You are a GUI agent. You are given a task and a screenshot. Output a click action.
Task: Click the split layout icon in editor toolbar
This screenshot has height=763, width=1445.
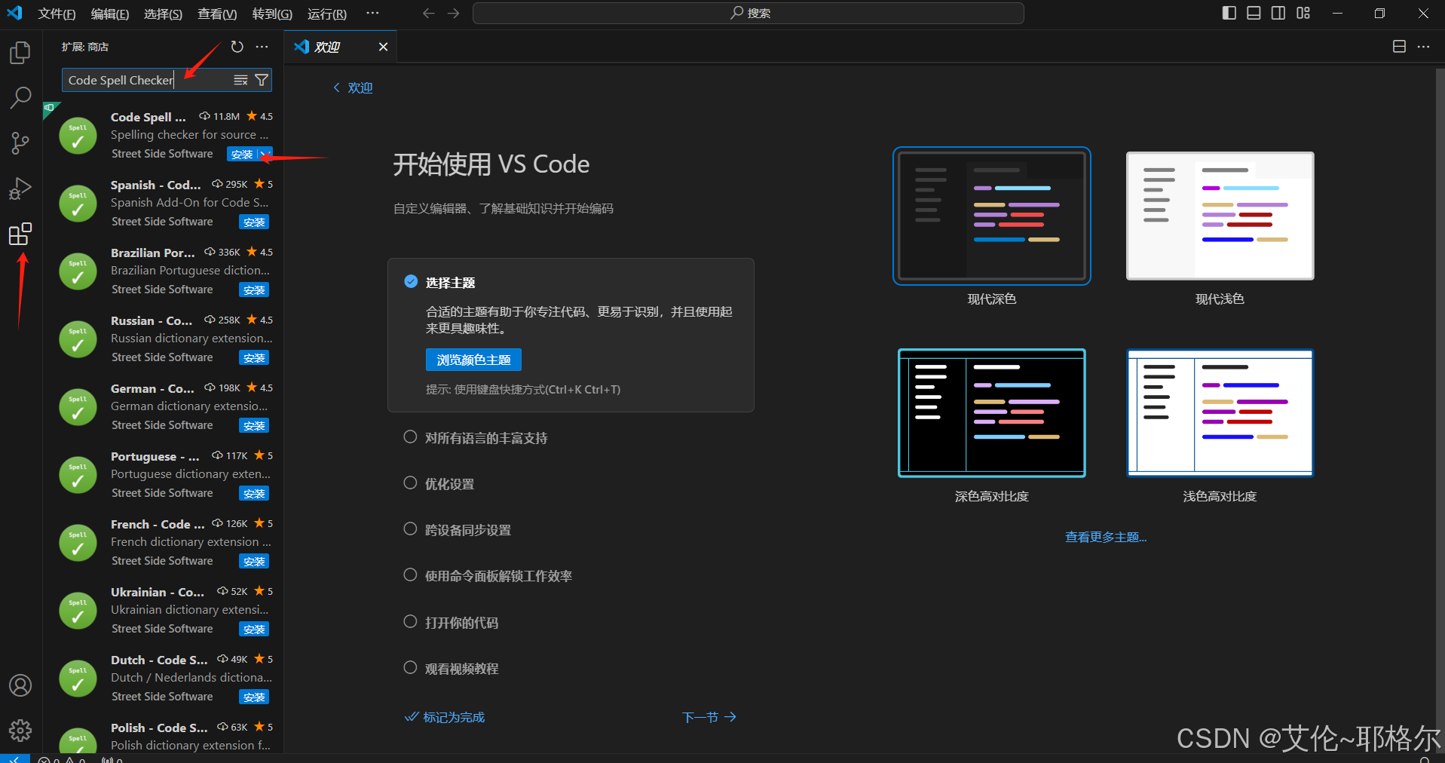pos(1399,47)
